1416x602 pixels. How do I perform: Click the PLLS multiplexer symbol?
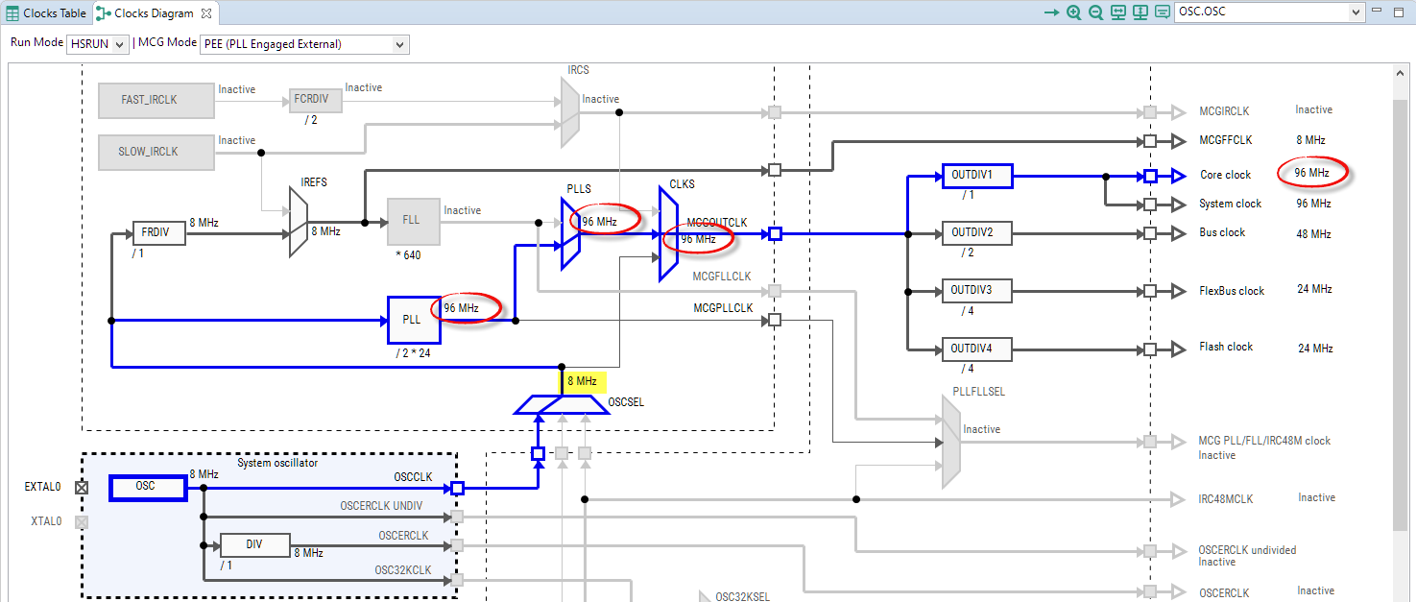pos(570,233)
